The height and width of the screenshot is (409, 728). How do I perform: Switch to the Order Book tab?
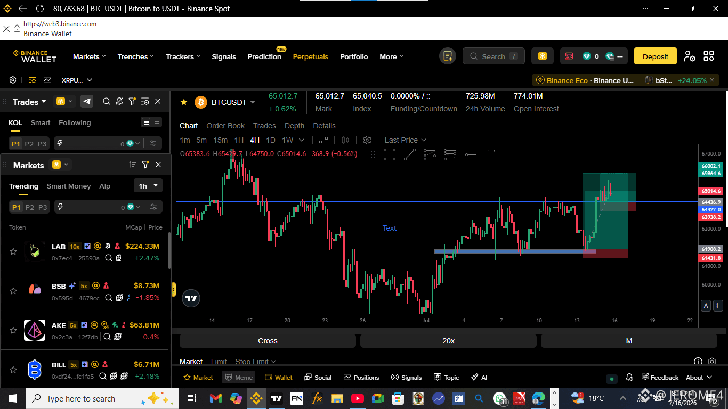pos(225,126)
